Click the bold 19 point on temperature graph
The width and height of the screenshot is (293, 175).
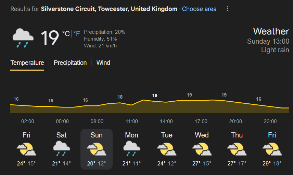tap(154, 96)
